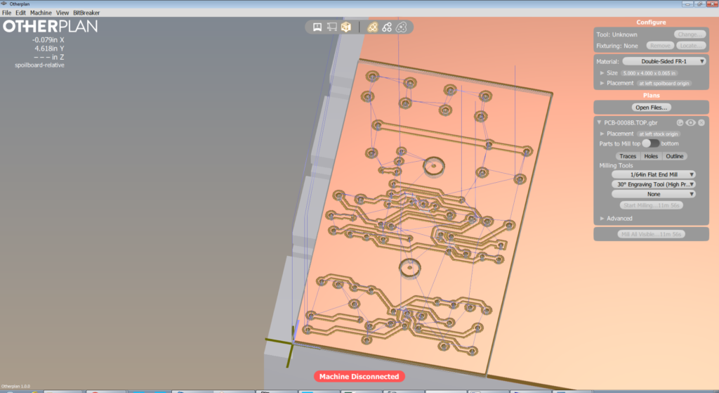Click the fixturing Locate... button

tap(691, 46)
